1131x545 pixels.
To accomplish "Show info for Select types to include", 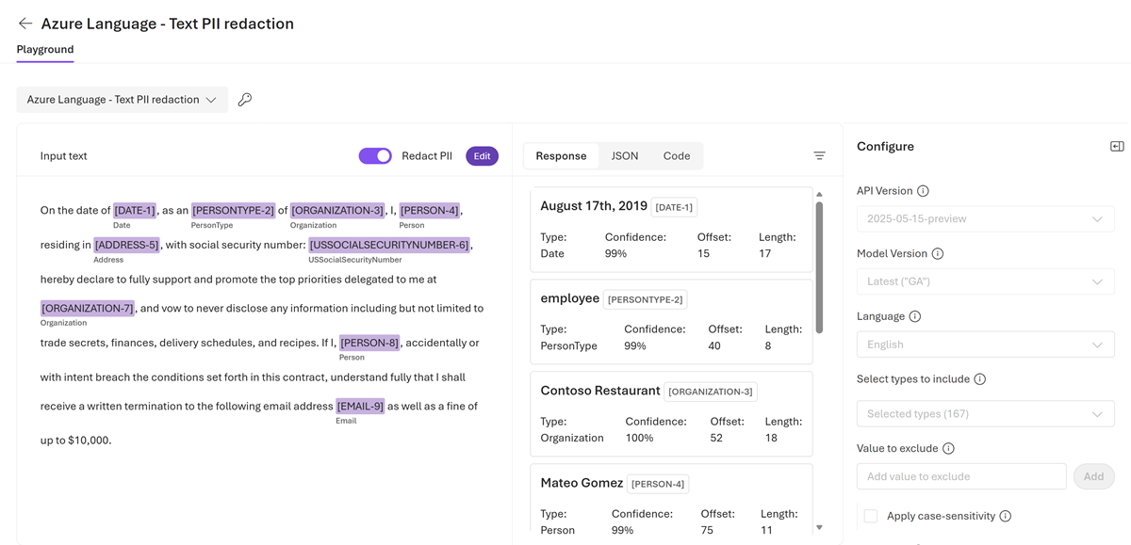I will coord(979,379).
